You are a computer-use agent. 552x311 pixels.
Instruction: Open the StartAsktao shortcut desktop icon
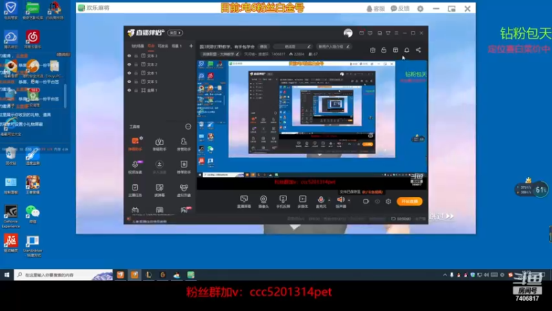32,246
